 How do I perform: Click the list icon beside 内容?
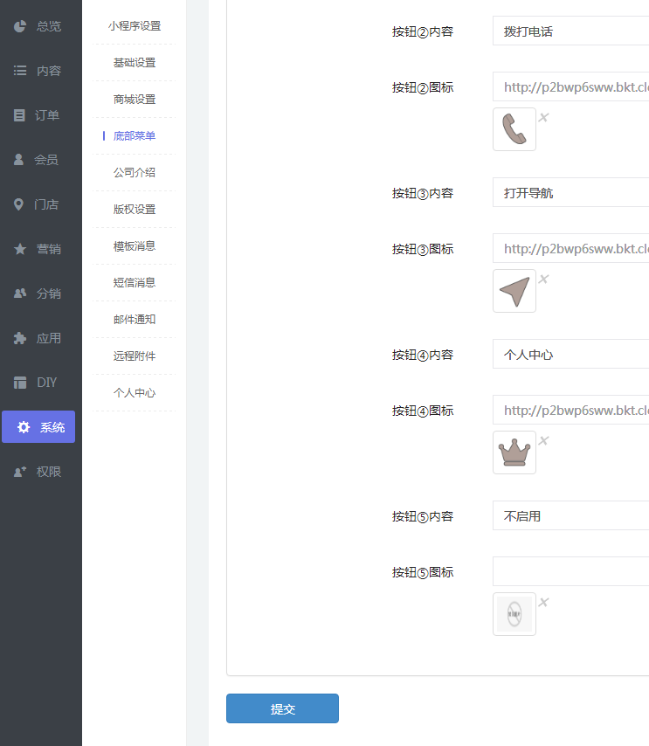[x=20, y=71]
